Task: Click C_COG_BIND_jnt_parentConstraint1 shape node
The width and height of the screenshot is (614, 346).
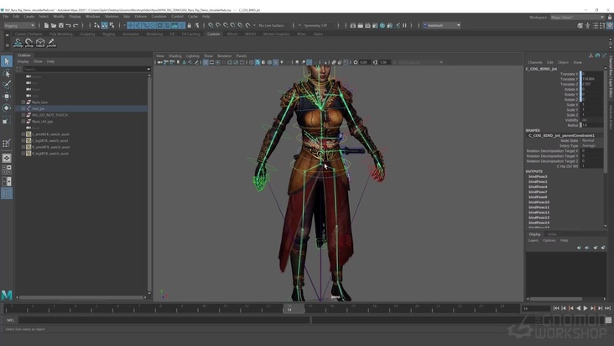Action: [x=561, y=135]
